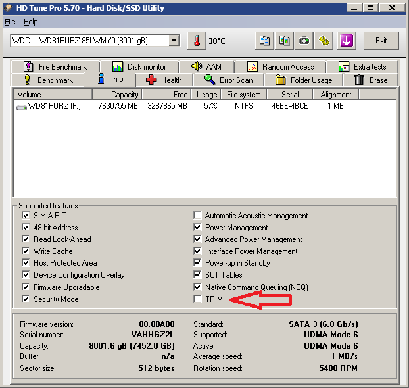Click the purple down-arrow minimize-to-tray icon
The image size is (409, 388).
coord(347,41)
